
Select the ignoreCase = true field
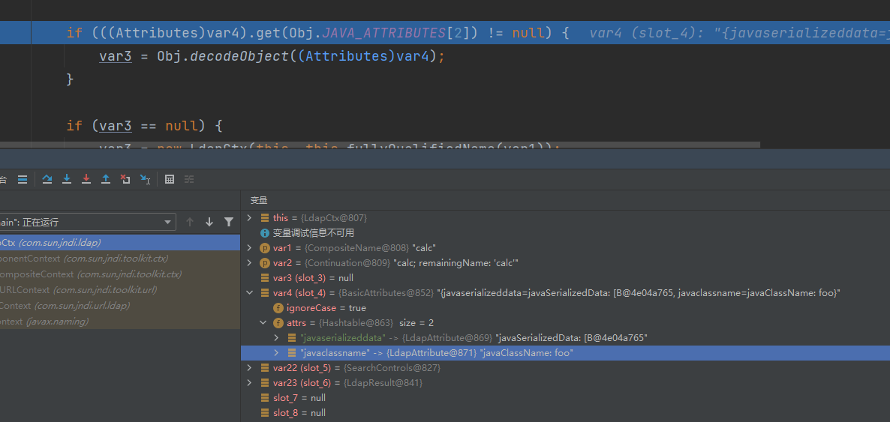pyautogui.click(x=565, y=308)
